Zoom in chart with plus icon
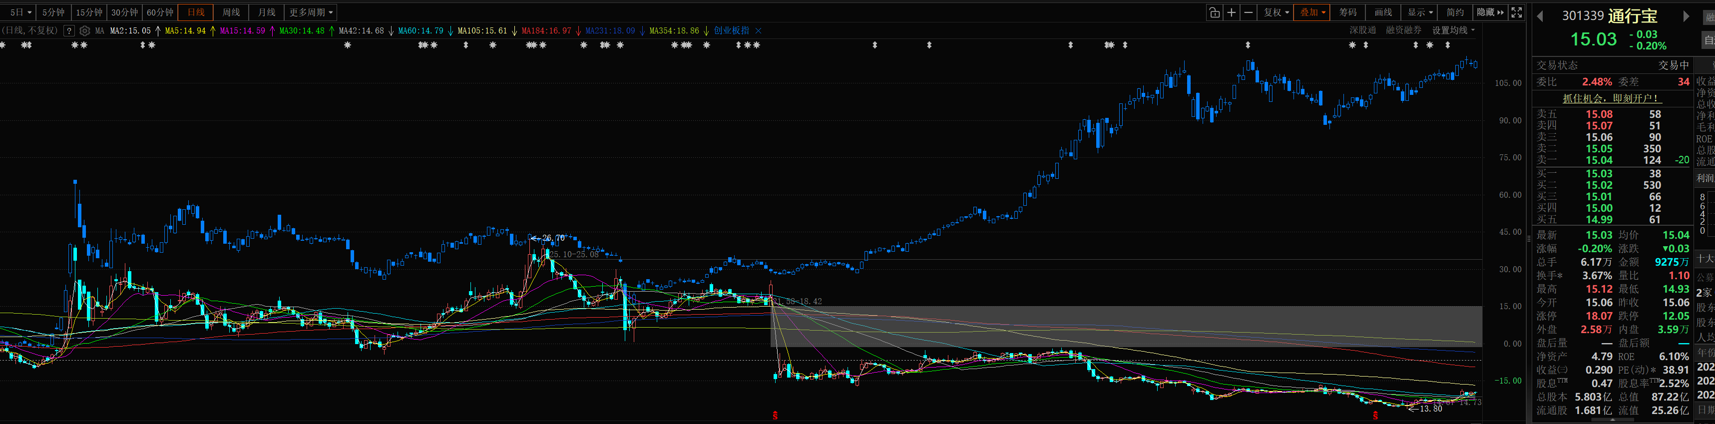 [1232, 12]
